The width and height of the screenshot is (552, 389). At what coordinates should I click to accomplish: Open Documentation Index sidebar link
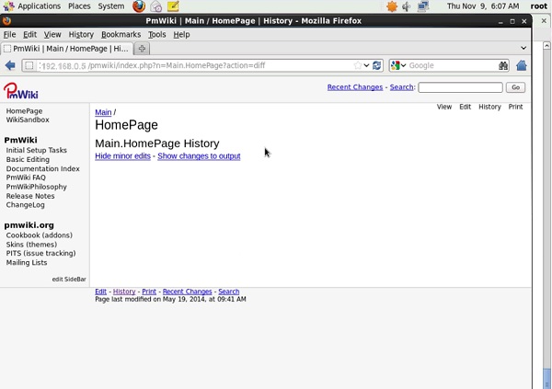click(43, 168)
